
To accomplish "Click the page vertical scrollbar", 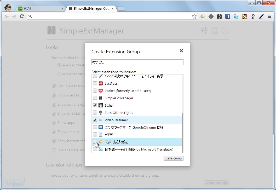I will [273, 77].
